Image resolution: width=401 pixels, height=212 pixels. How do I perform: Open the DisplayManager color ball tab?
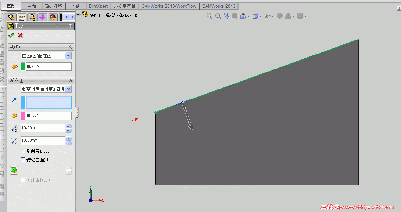[53, 17]
